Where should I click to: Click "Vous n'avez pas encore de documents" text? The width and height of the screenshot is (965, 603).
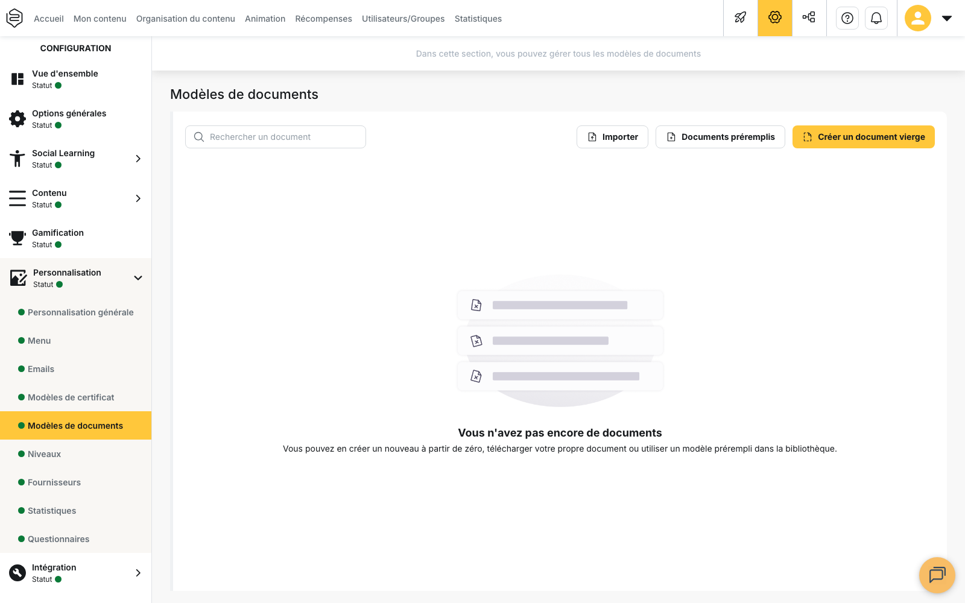click(x=560, y=433)
